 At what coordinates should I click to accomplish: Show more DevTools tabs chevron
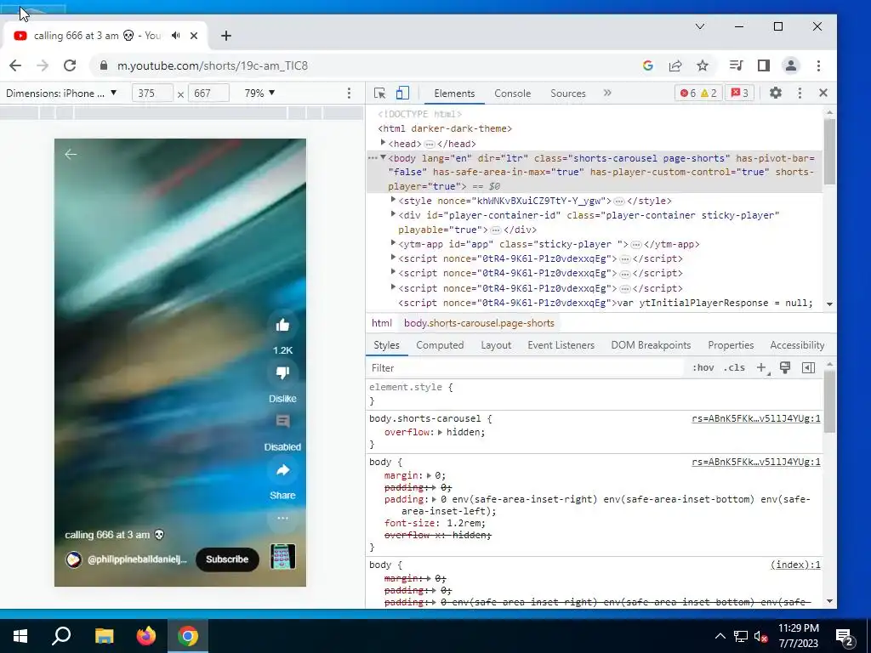(x=607, y=94)
